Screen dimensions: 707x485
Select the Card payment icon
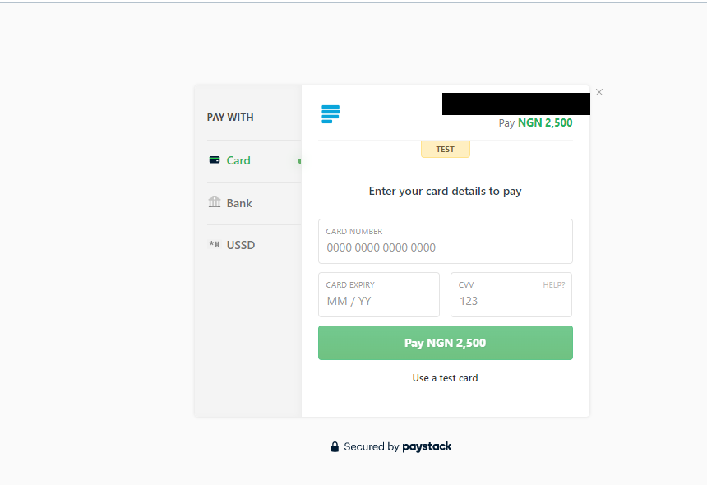[215, 160]
